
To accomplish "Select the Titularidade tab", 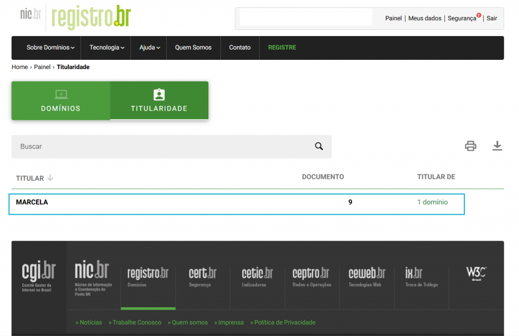I will [159, 101].
